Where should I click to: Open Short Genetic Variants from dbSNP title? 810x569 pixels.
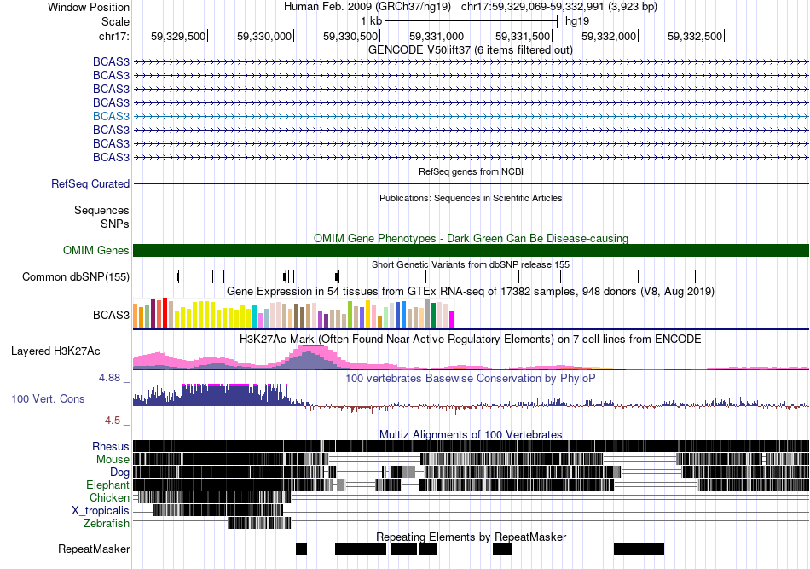(x=471, y=264)
